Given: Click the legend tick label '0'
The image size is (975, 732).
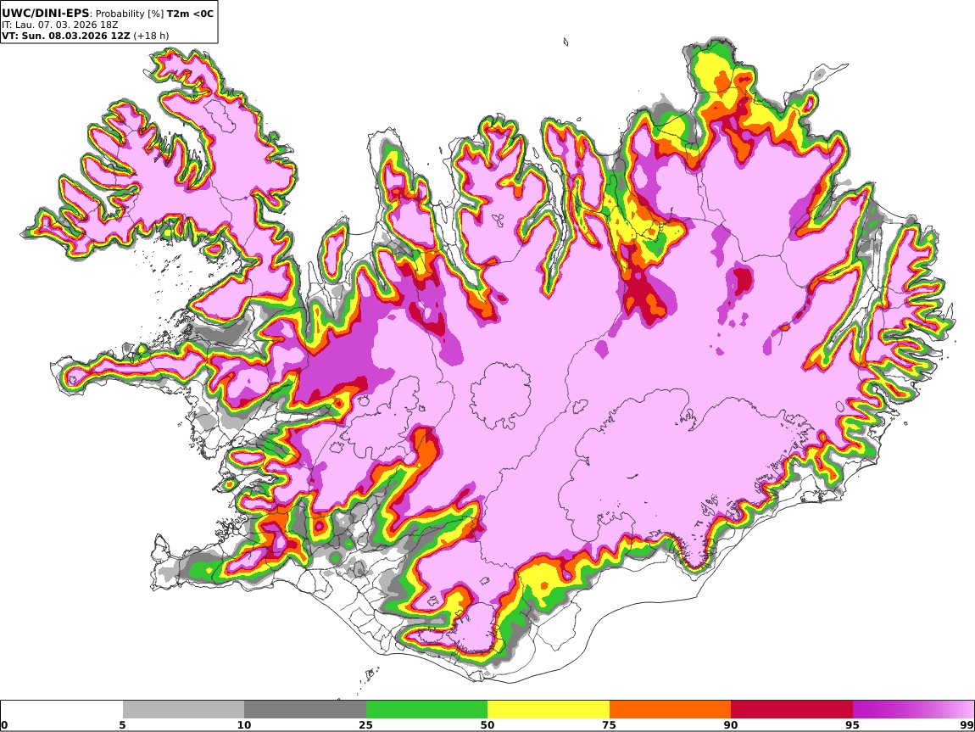Looking at the screenshot, I should [5, 724].
